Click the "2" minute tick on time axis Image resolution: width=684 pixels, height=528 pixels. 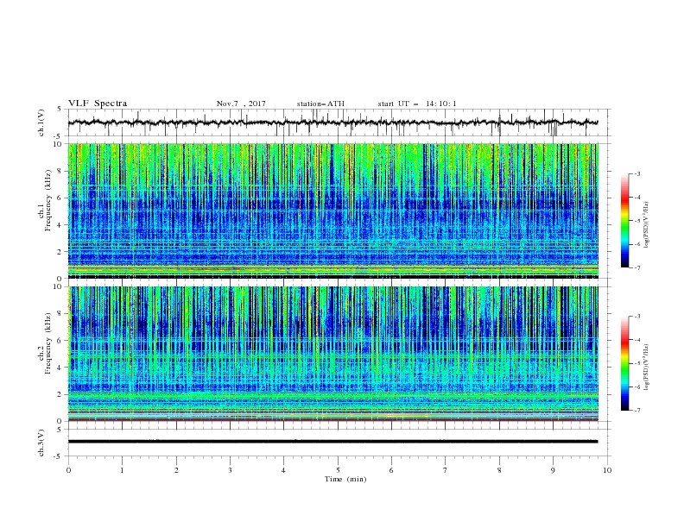pos(176,470)
